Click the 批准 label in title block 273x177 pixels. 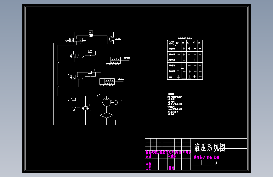(171, 168)
